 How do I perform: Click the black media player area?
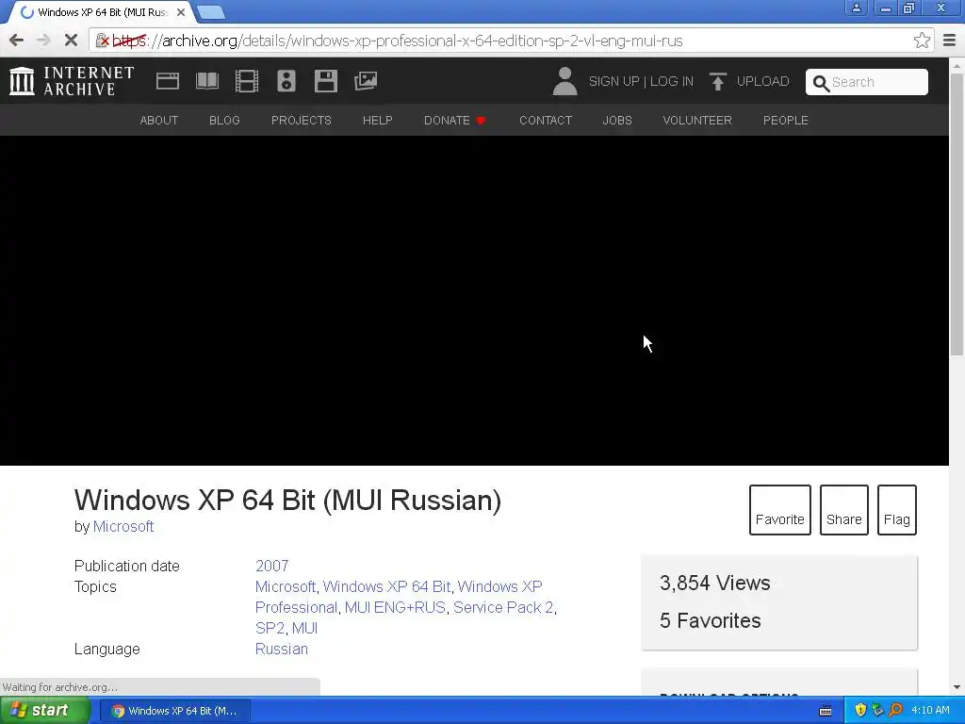tap(475, 301)
